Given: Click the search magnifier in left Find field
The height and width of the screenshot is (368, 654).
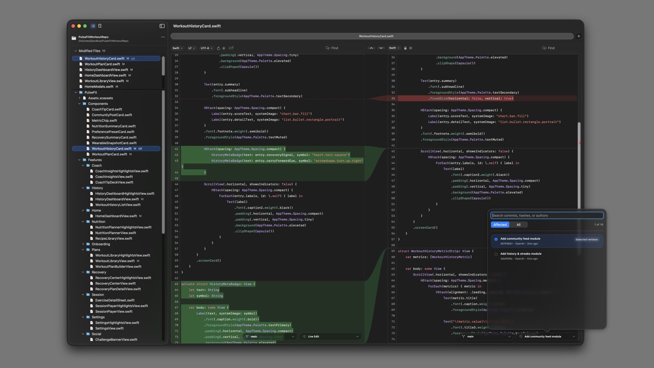Looking at the screenshot, I should (328, 48).
